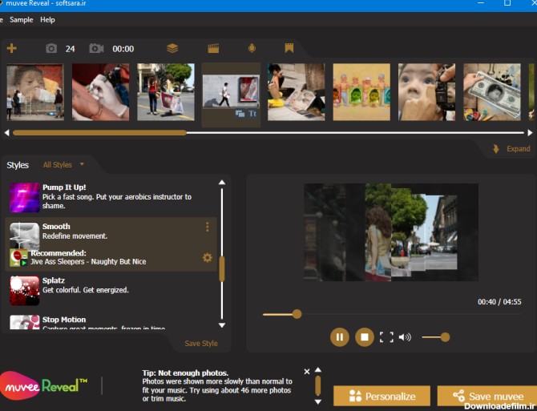Stop the preview playback
Screen dimensions: 537x411
coord(365,337)
